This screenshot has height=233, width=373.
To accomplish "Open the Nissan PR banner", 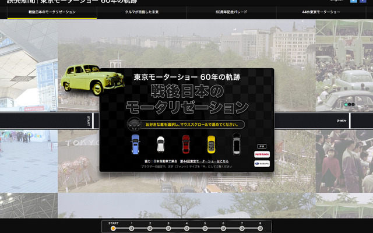I will click(262, 154).
